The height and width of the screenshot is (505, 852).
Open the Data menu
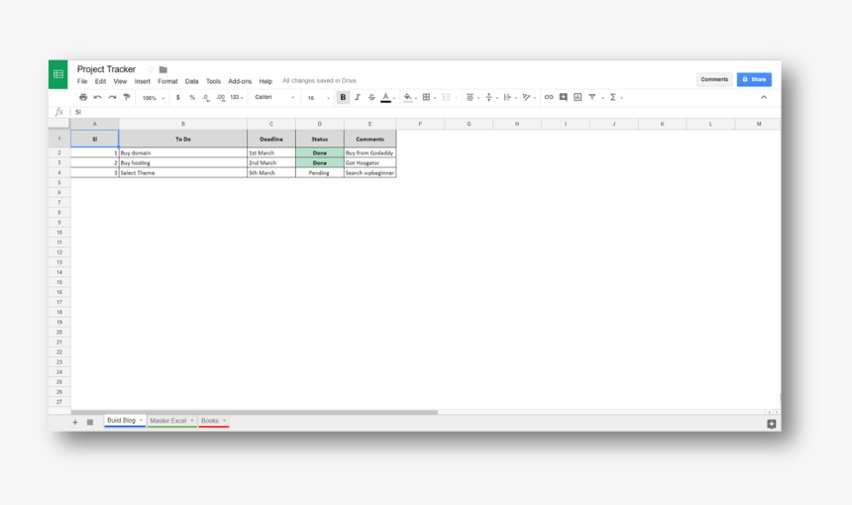click(x=192, y=81)
